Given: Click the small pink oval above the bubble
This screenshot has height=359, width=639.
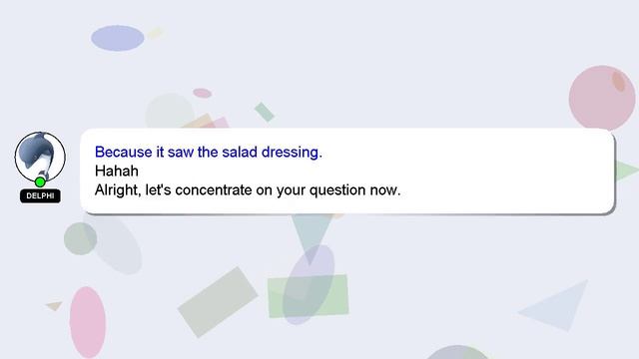Looking at the screenshot, I should [x=202, y=93].
